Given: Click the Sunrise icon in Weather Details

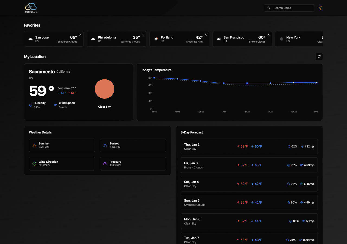Looking at the screenshot, I should click(34, 145).
